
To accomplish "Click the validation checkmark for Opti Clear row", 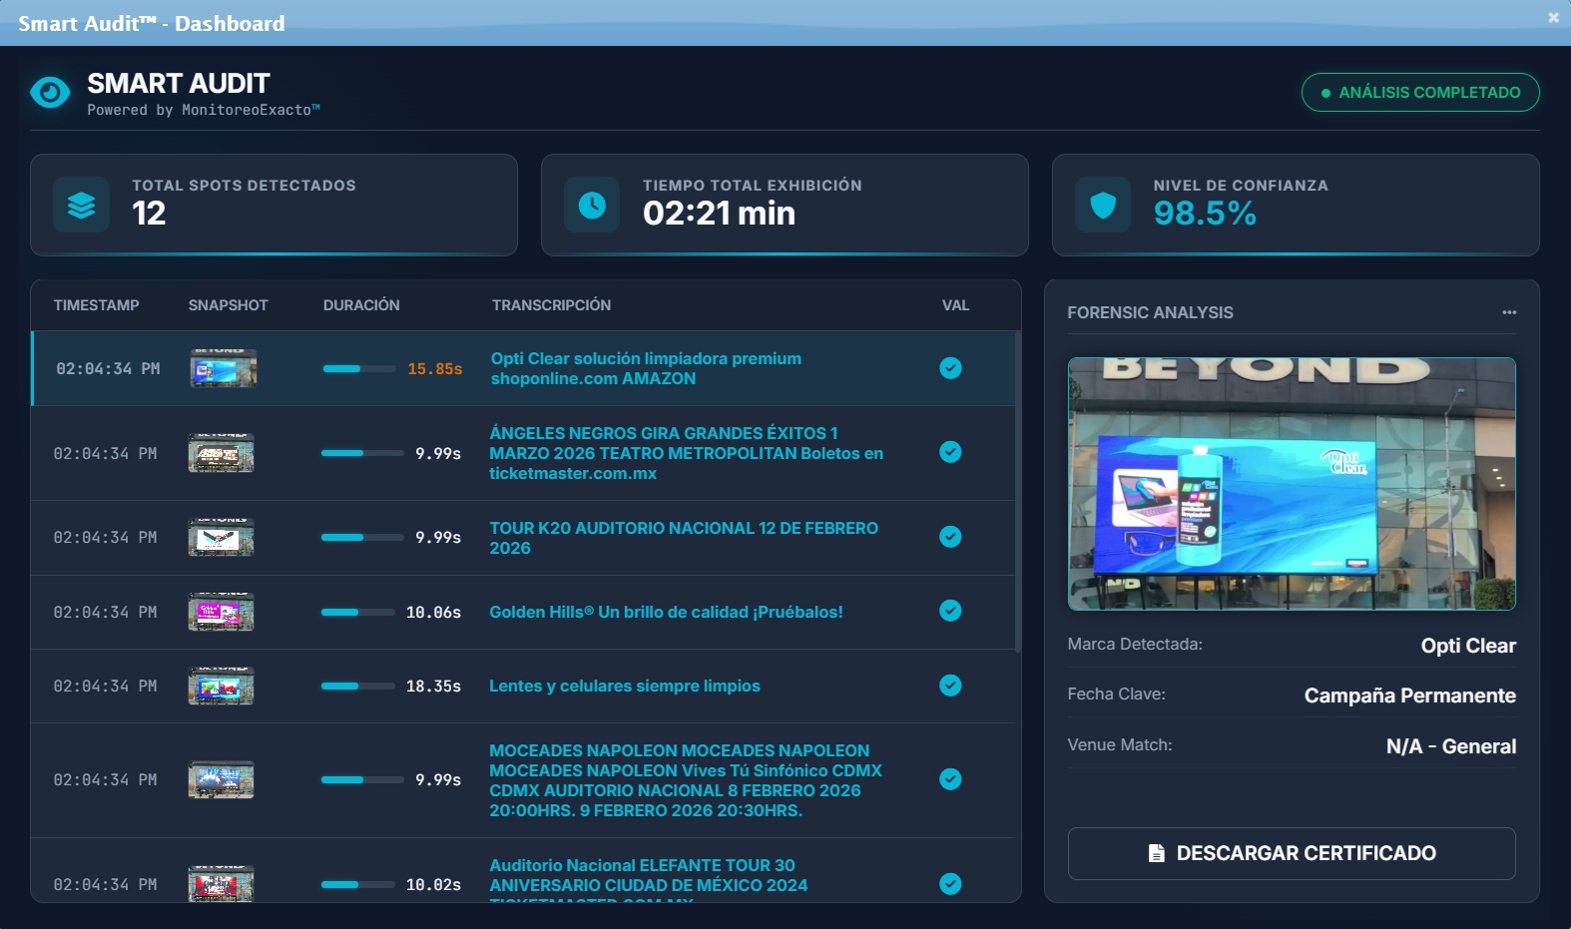I will click(x=950, y=368).
